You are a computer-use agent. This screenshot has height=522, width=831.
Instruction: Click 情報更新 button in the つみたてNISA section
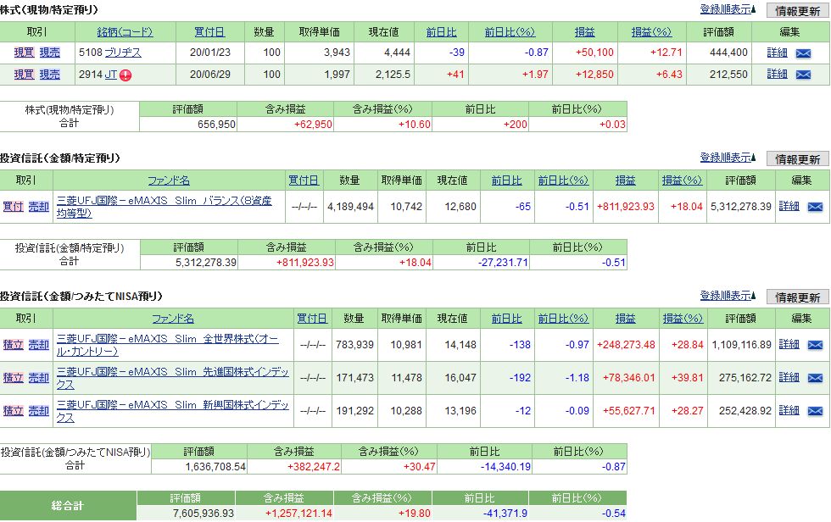798,297
